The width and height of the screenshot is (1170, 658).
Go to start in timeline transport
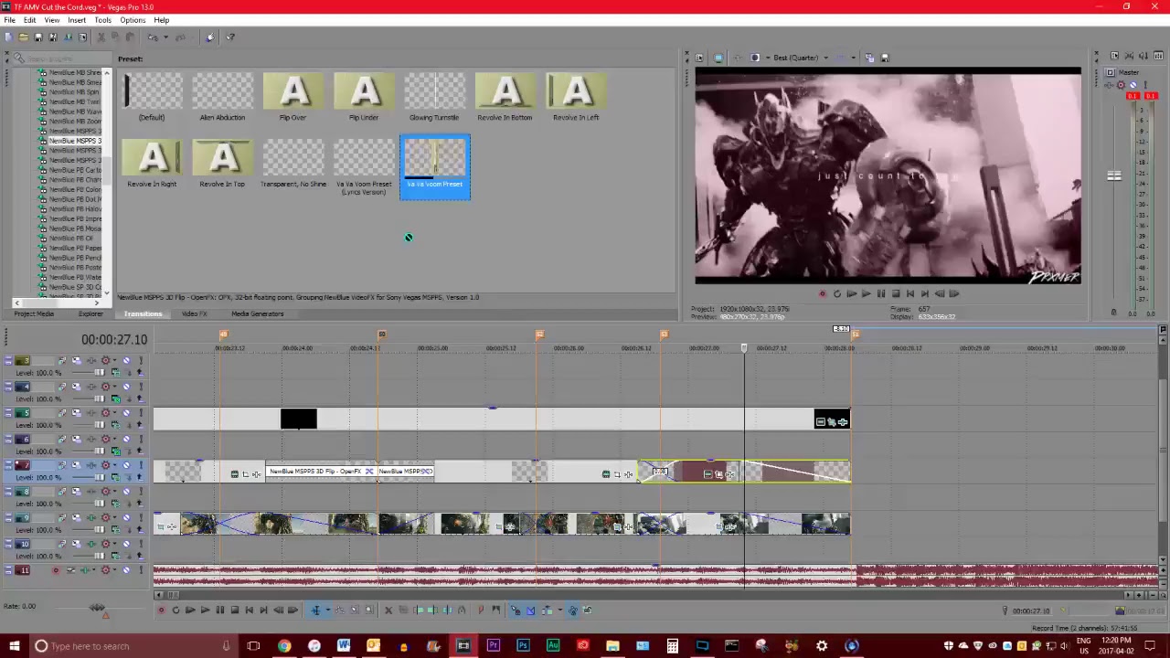pos(249,610)
